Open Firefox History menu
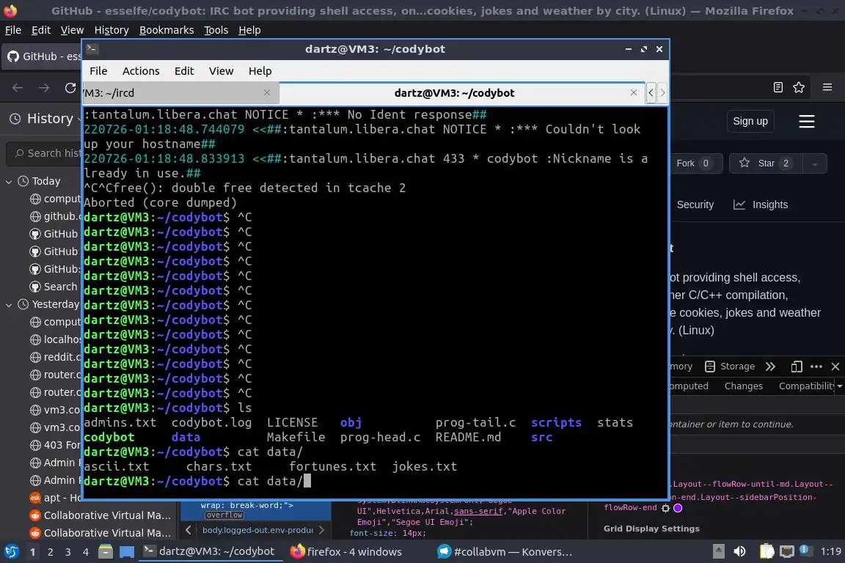This screenshot has width=845, height=563. click(111, 30)
